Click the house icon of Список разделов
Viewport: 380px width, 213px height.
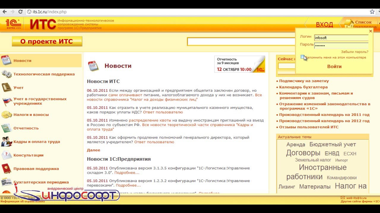[x=349, y=24]
